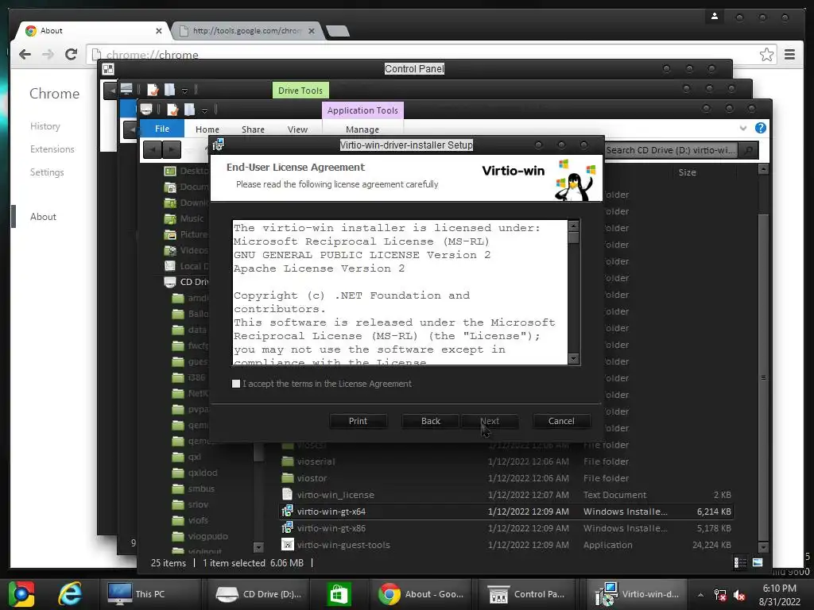Select About in Chrome sidebar
The height and width of the screenshot is (610, 814).
coord(43,217)
